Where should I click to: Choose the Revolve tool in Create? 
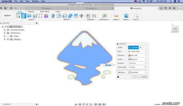(x=29, y=16)
